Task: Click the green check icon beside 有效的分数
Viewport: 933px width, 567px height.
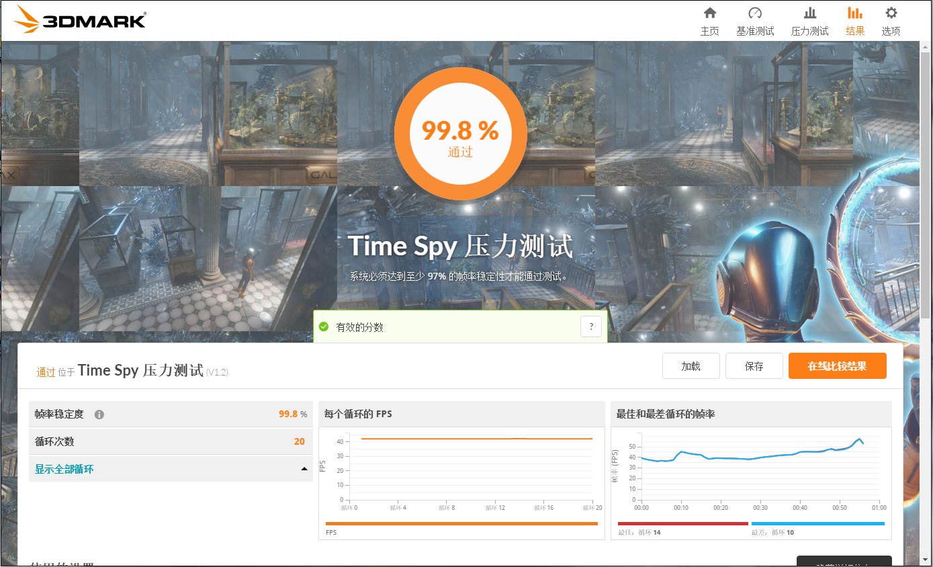Action: (x=324, y=326)
